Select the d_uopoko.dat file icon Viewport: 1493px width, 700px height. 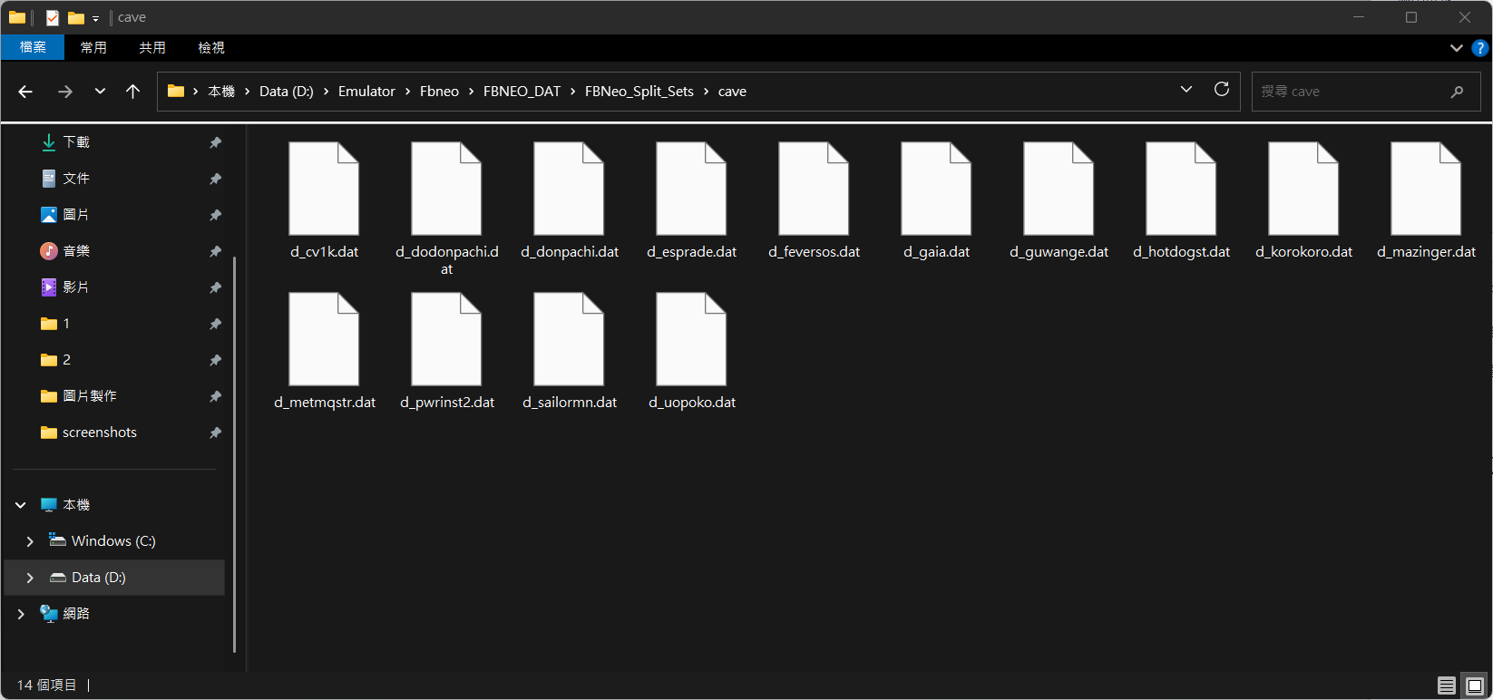tap(691, 339)
